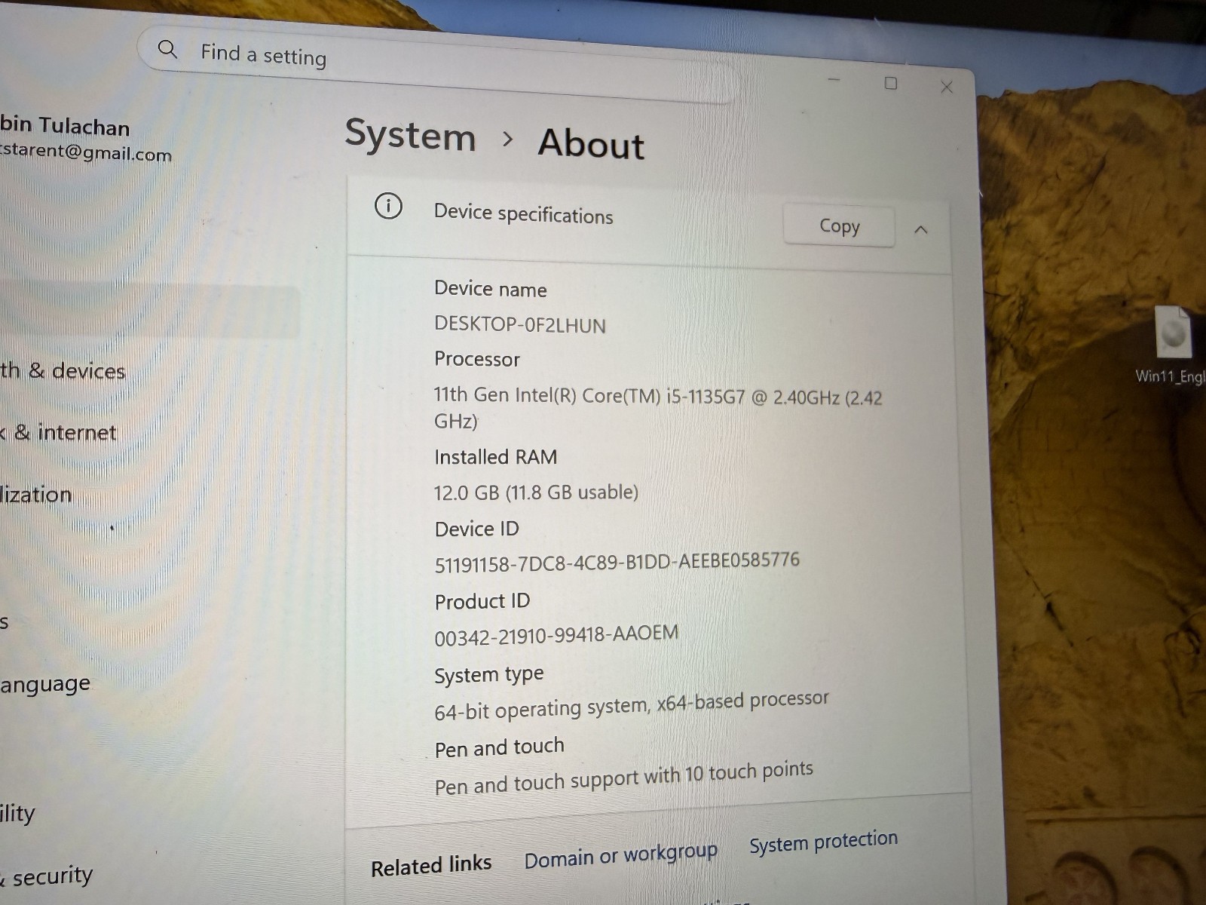The width and height of the screenshot is (1206, 905).
Task: Maximize the Settings window
Action: tap(890, 83)
